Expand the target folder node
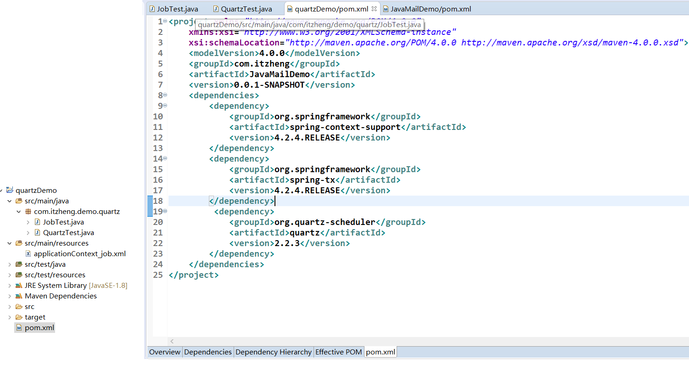 pyautogui.click(x=10, y=317)
